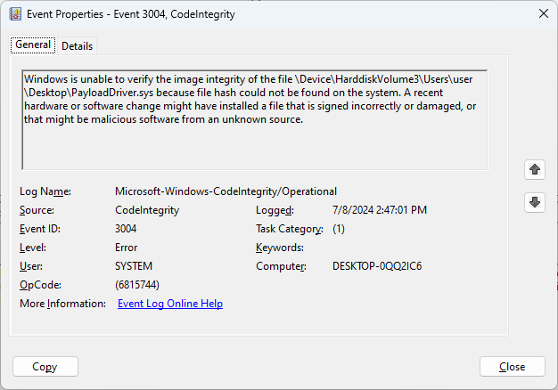Click the User value SYSTEM
Viewport: 558px width, 390px height.
click(x=134, y=266)
